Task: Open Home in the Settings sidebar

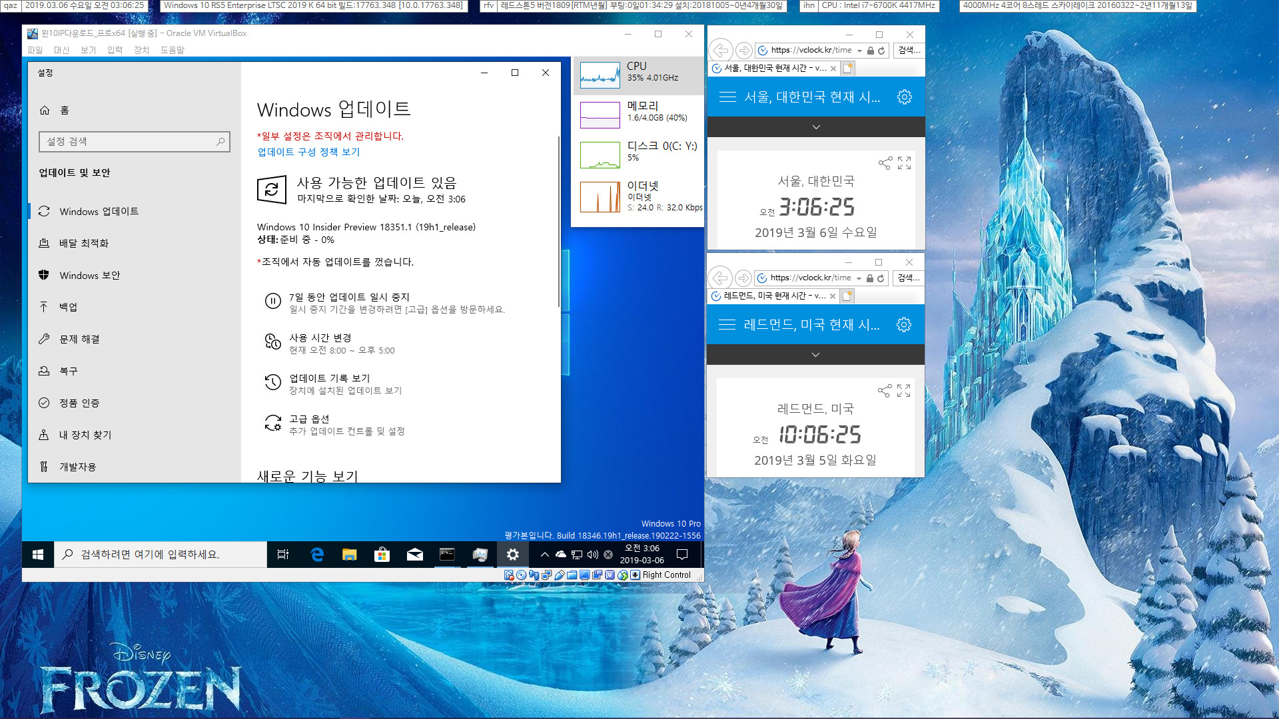Action: click(55, 110)
